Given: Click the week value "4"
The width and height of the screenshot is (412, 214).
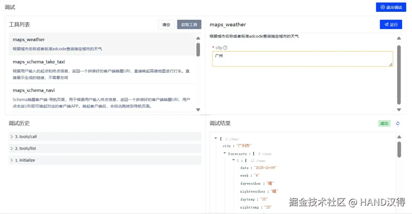Looking at the screenshot, I should [257, 176].
